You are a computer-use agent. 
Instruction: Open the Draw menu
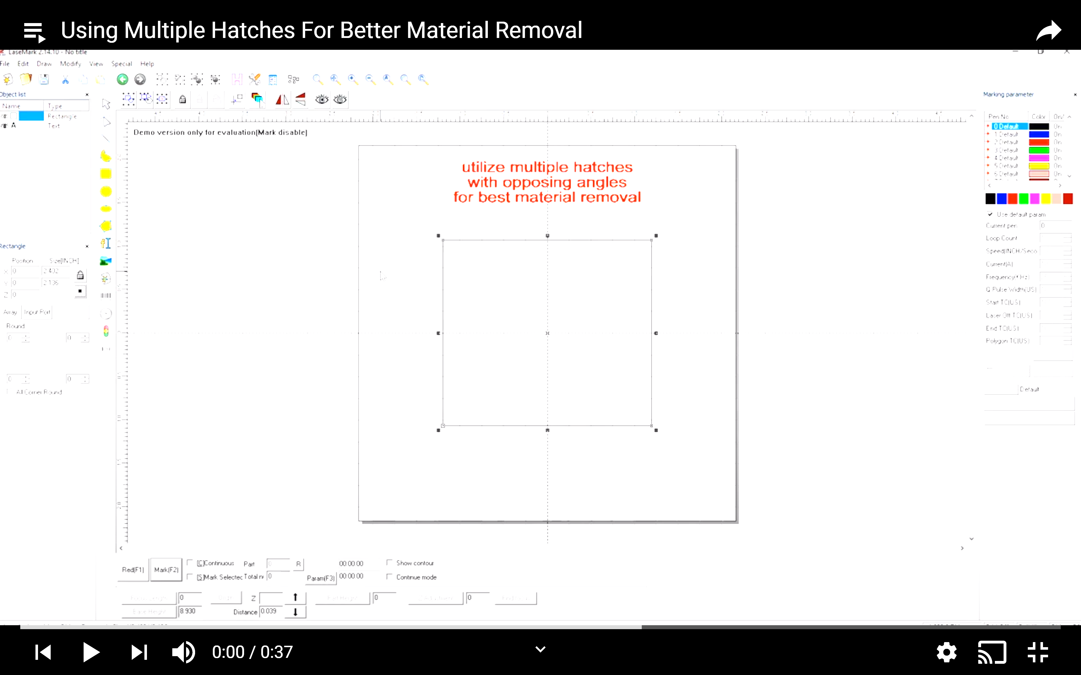point(44,63)
